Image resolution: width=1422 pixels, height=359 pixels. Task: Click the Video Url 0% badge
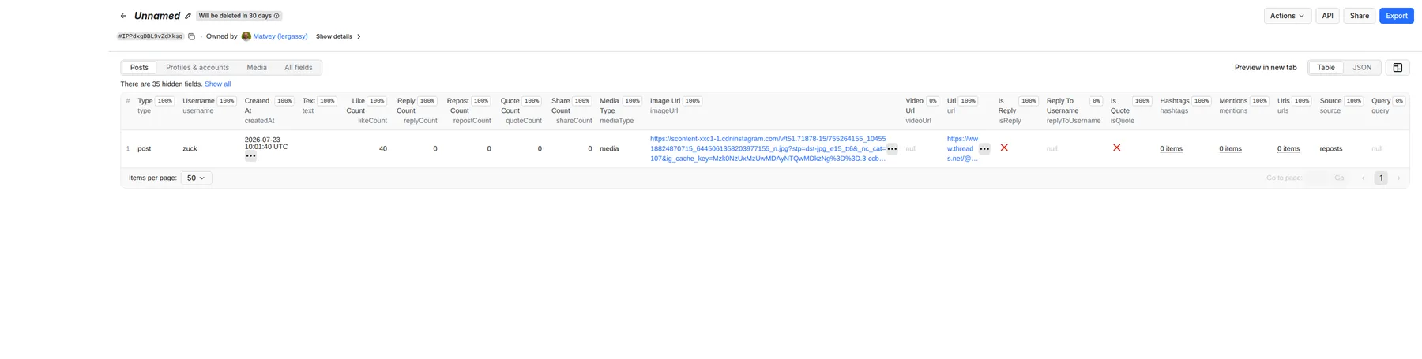point(932,101)
